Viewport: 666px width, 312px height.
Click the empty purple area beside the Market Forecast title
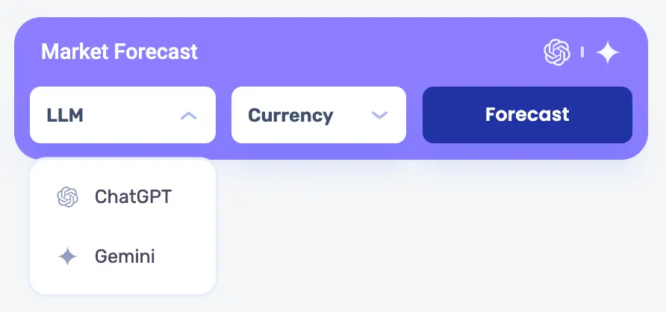click(358, 52)
